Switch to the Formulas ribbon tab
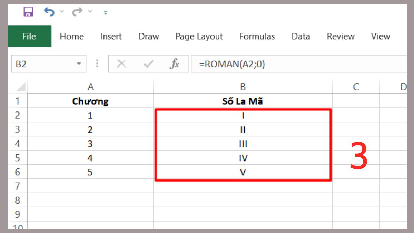 257,36
